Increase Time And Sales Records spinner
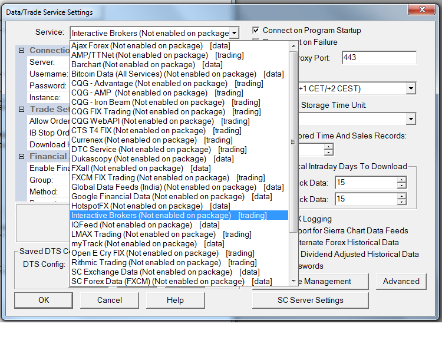The width and height of the screenshot is (442, 340). [x=329, y=147]
